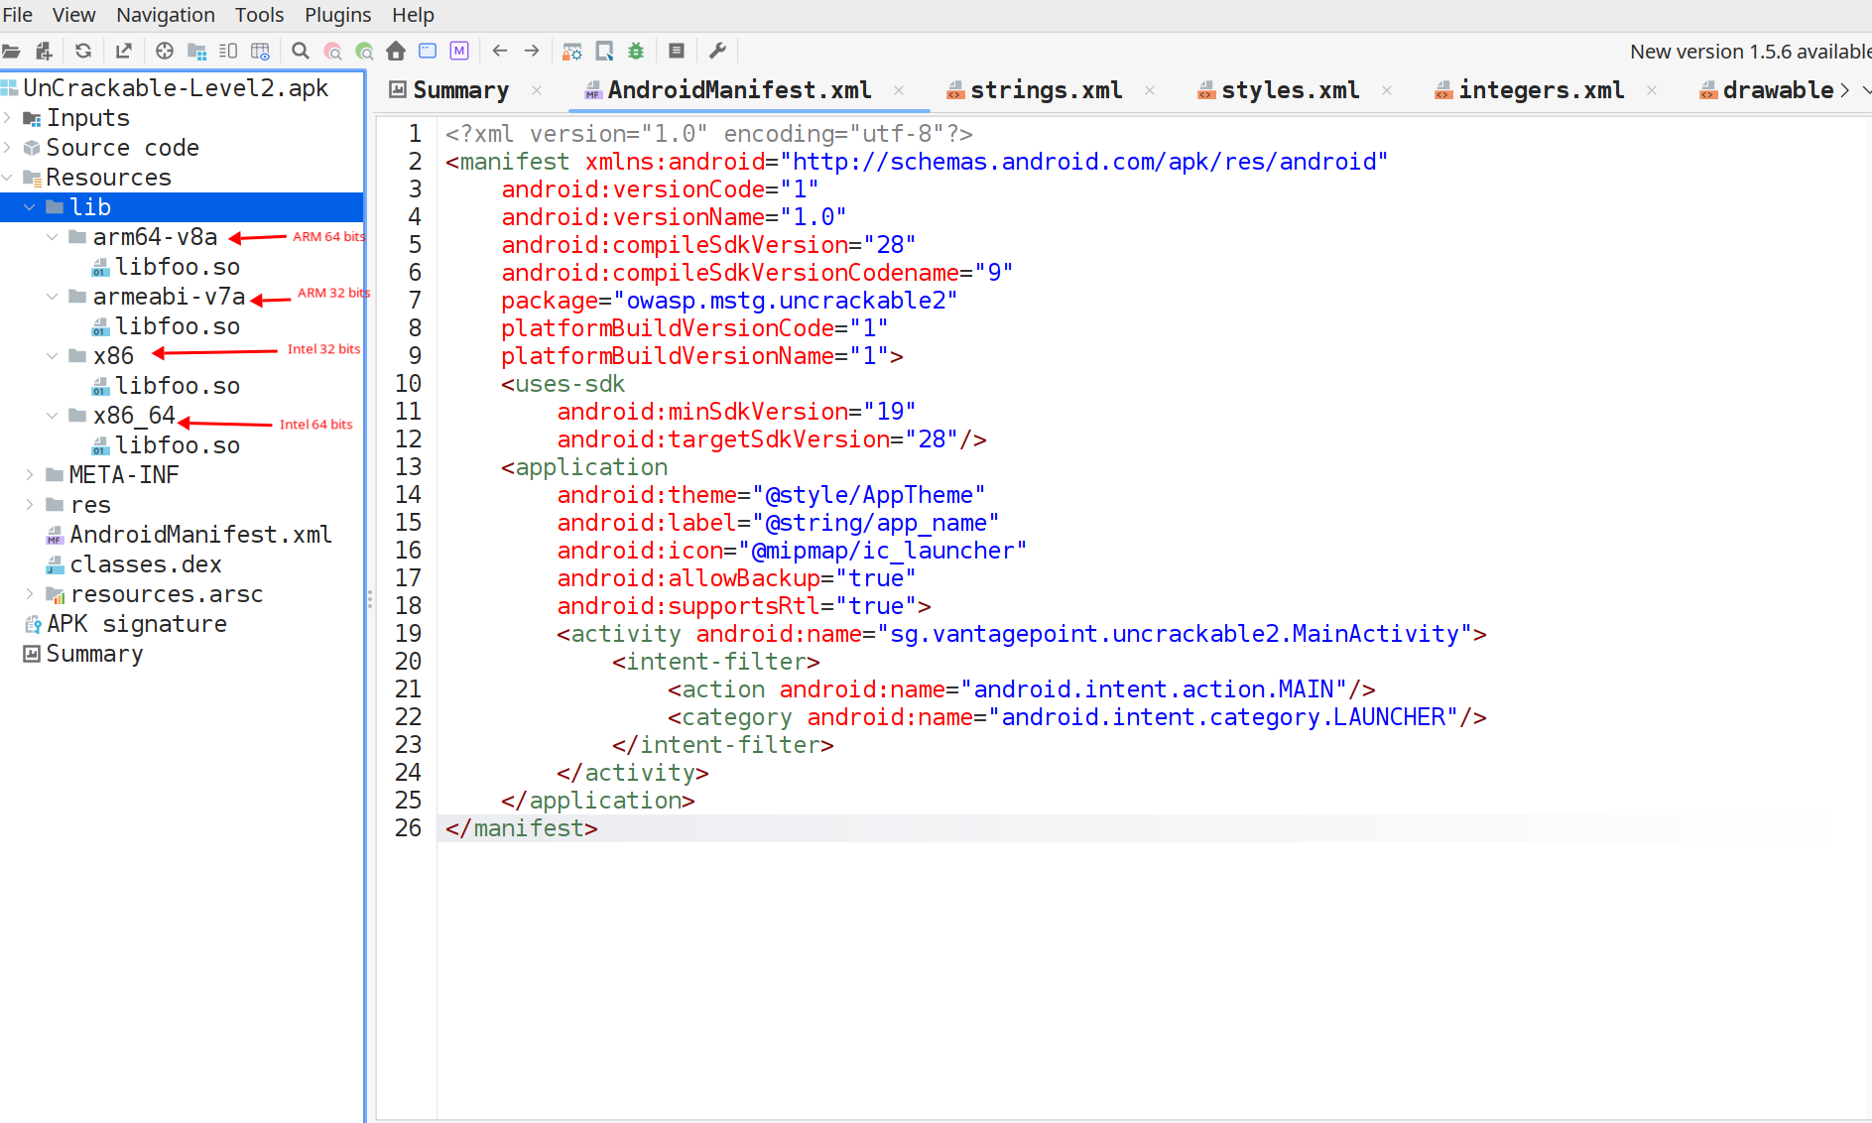
Task: Open text search magnifier icon
Action: [x=301, y=51]
